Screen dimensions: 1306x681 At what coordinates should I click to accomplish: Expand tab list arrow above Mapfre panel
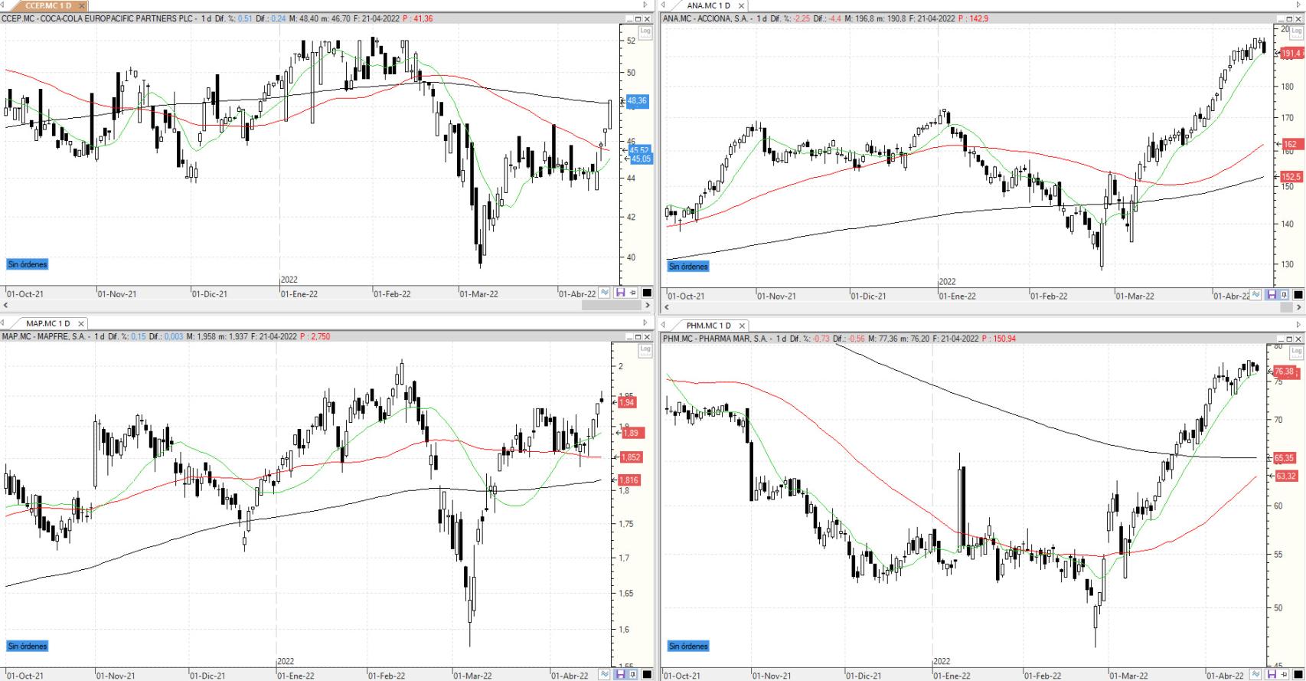pos(645,323)
